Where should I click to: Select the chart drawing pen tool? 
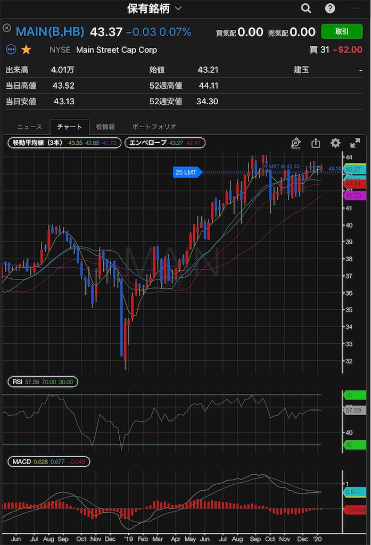coord(295,143)
